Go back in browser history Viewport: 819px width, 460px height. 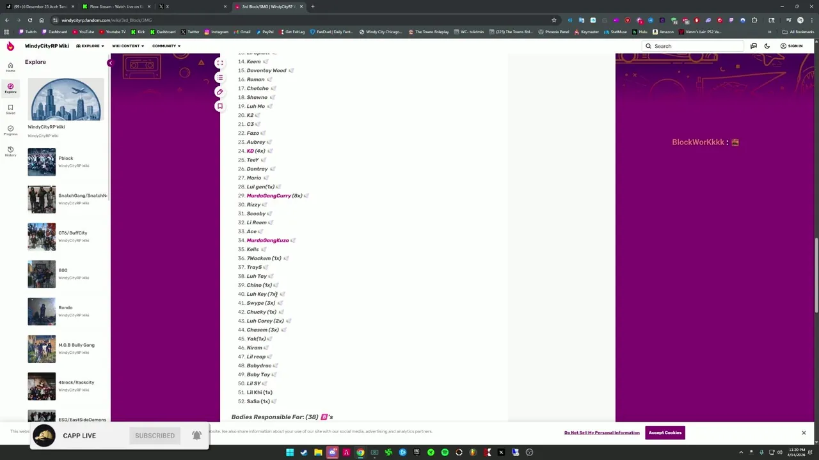(6, 20)
